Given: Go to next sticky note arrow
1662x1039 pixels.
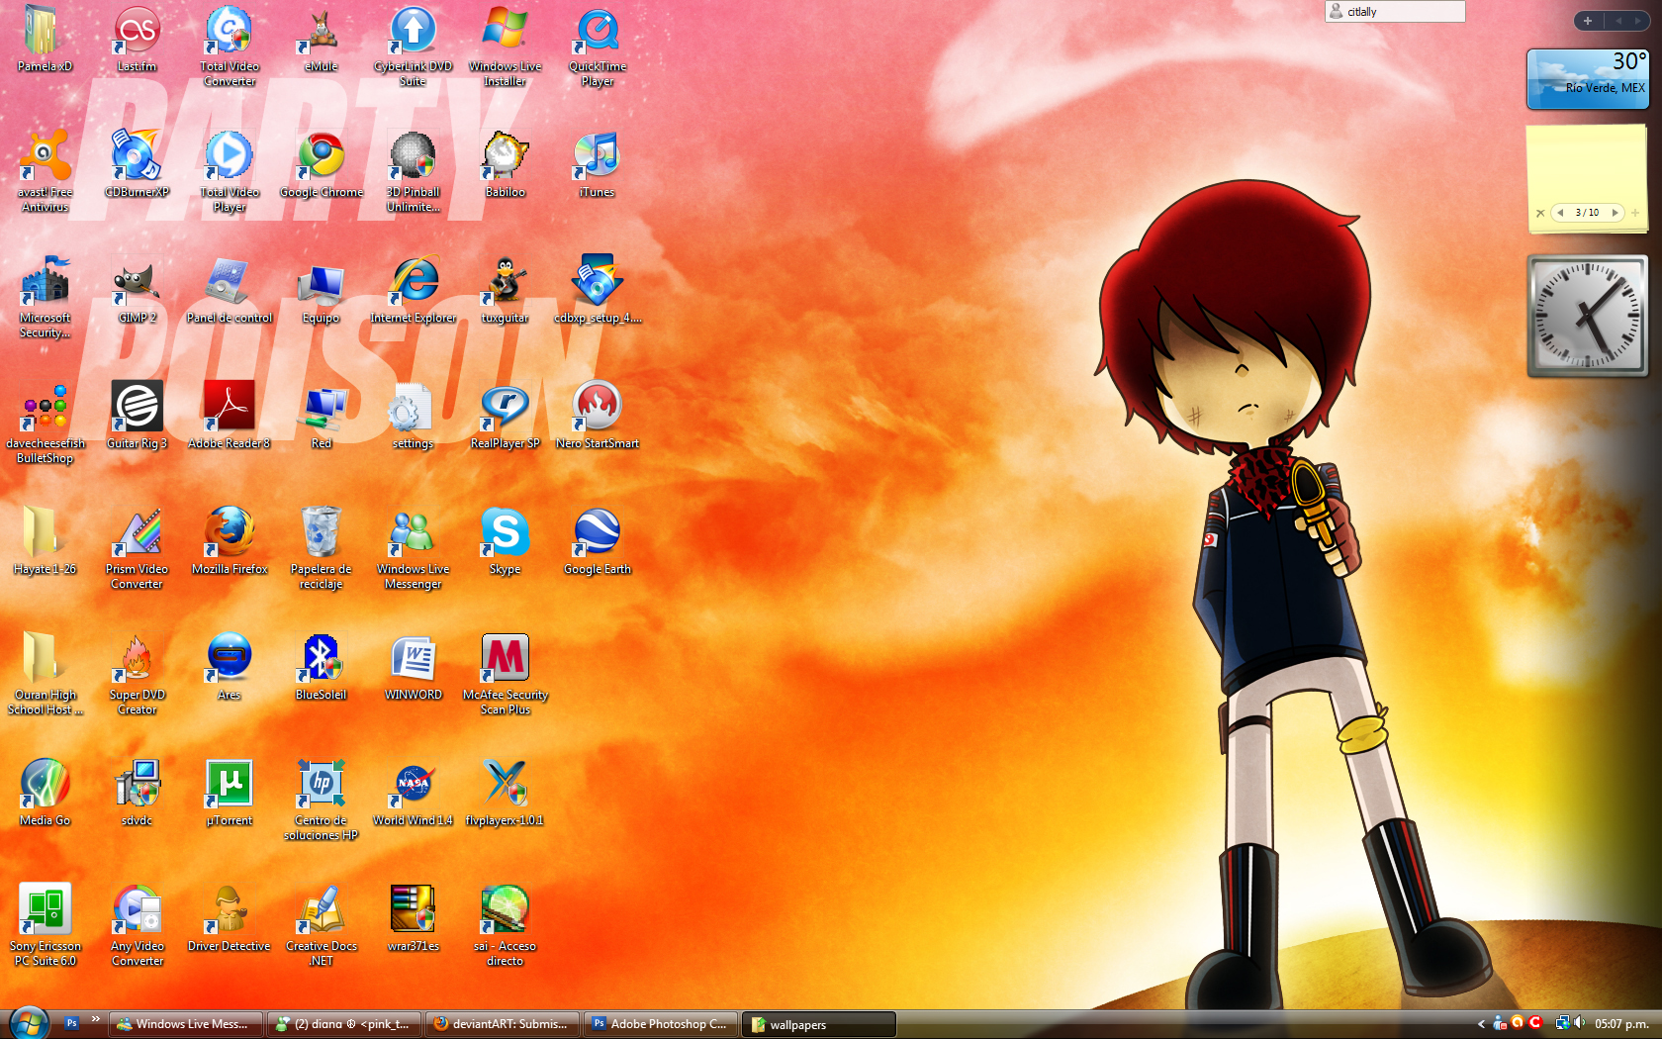Looking at the screenshot, I should [1615, 213].
